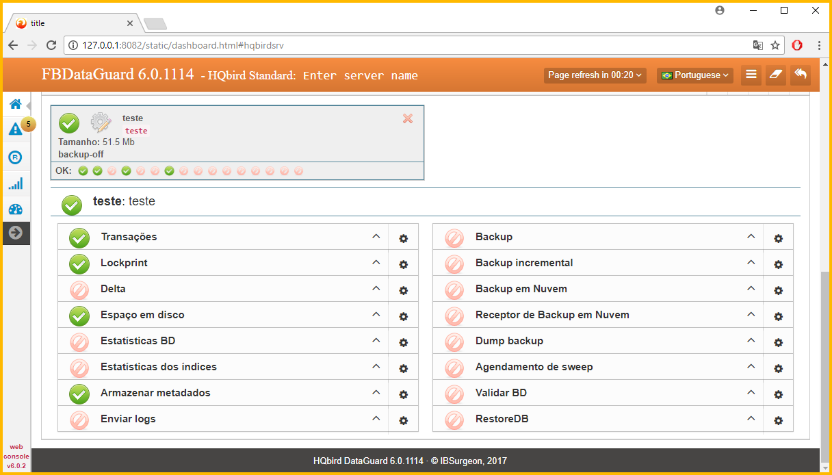Click the browser address bar URL
The height and width of the screenshot is (475, 832).
[183, 45]
